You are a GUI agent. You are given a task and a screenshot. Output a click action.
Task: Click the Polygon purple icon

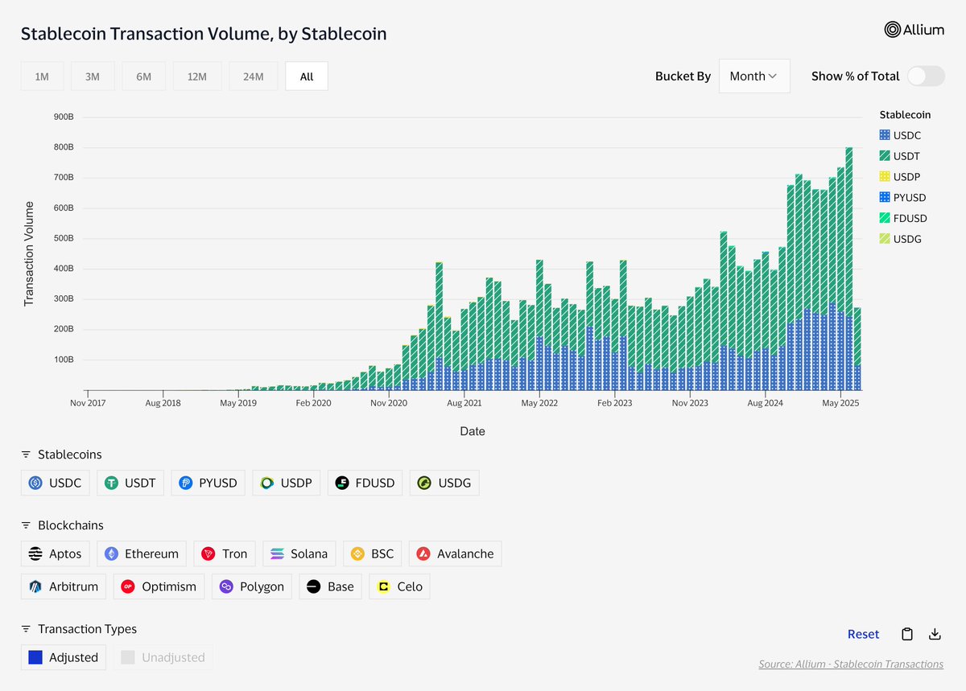226,586
